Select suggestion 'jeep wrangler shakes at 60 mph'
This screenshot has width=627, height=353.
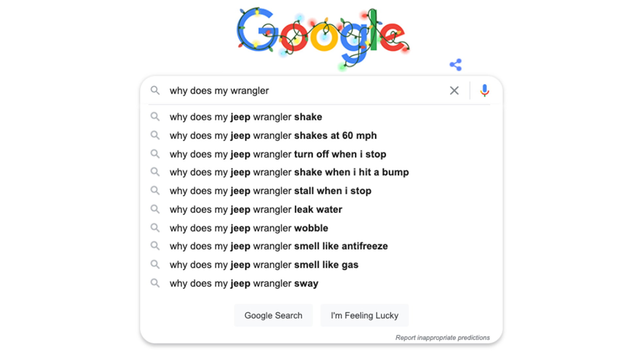click(273, 136)
